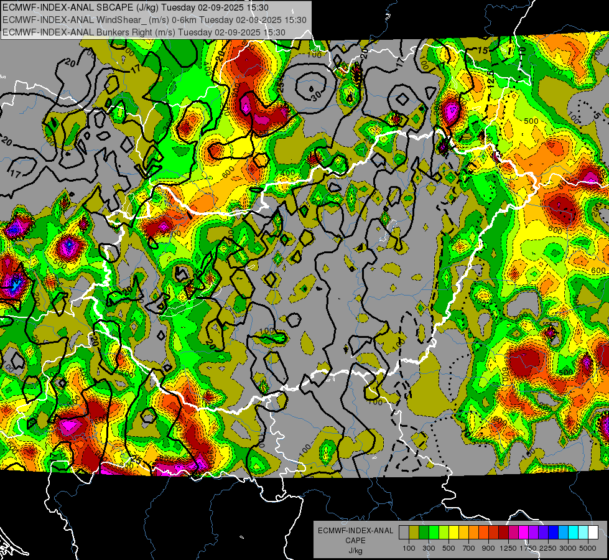Click the 1250 tick label in legend
Viewport: 609px width, 560px height.
tap(508, 548)
